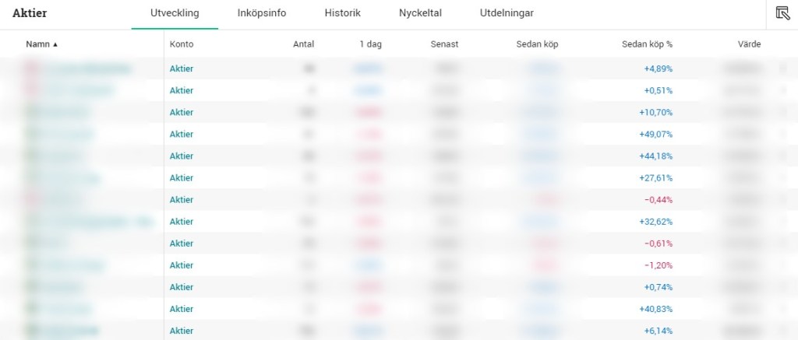The height and width of the screenshot is (340, 798).
Task: Open the table column settings icon
Action: [782, 13]
